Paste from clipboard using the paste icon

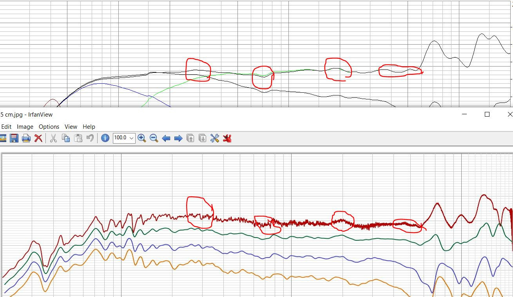click(x=78, y=138)
